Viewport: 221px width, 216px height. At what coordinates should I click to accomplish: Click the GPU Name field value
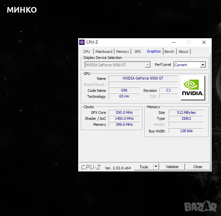(x=143, y=78)
